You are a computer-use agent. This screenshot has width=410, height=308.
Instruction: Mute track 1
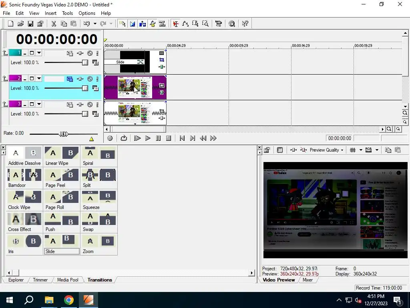tap(90, 53)
